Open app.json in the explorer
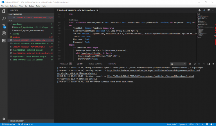Screen dimensions: 216x126 click(16, 37)
